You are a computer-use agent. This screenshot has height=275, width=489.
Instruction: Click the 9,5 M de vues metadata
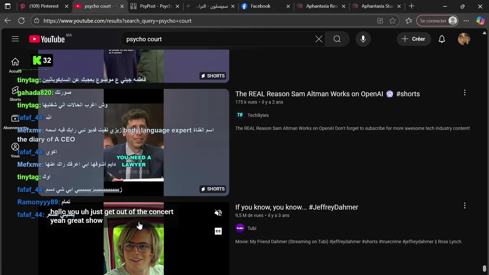[x=249, y=215]
